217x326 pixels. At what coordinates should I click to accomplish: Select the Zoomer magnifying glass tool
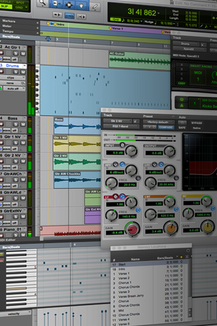pyautogui.click(x=43, y=3)
